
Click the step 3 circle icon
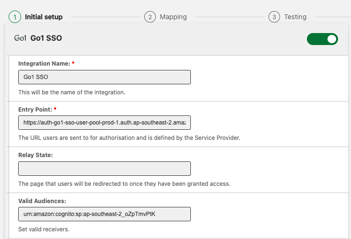pos(274,17)
